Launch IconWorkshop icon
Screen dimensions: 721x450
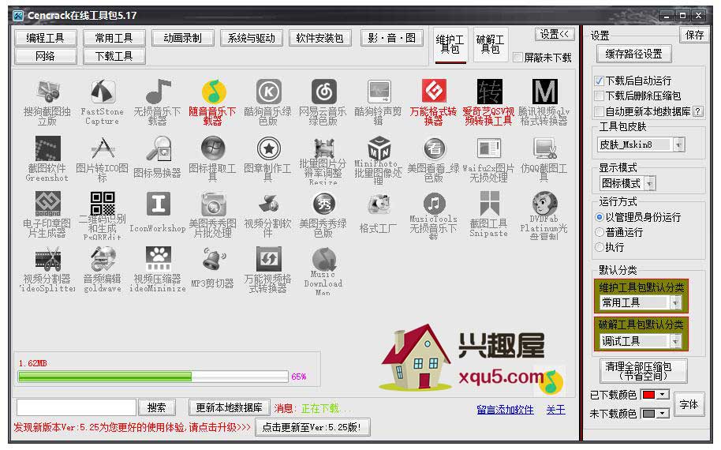(x=158, y=204)
